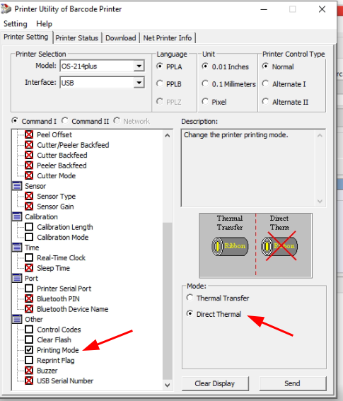Select the Command II radio button

point(65,120)
